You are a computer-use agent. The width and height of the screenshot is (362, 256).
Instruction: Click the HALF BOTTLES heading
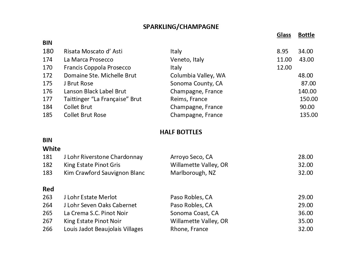pyautogui.click(x=181, y=132)
